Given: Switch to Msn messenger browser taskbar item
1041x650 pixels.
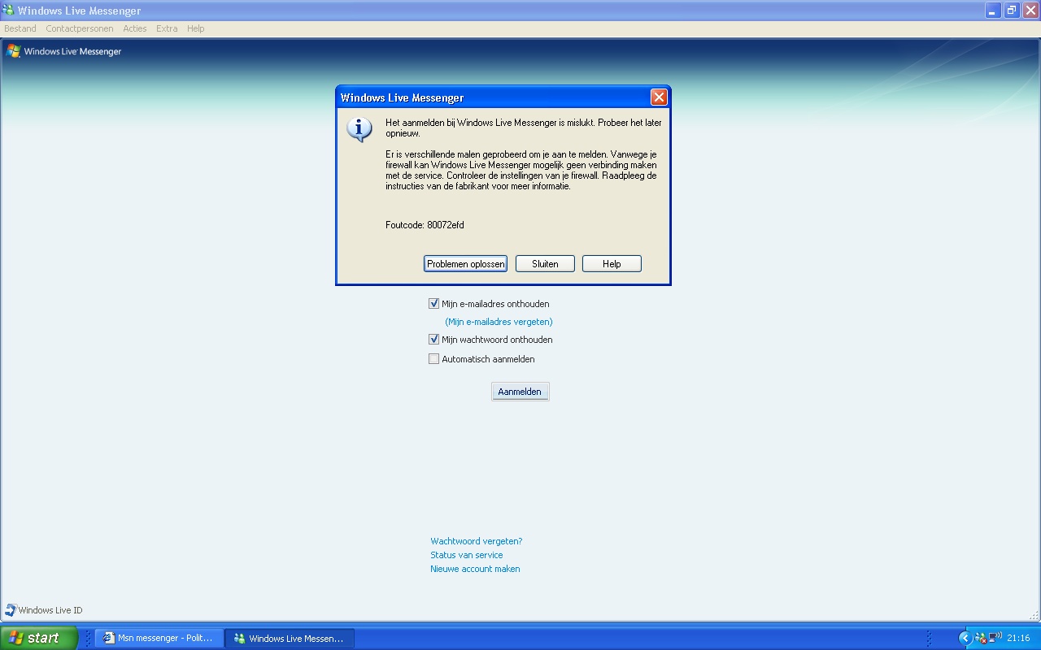Looking at the screenshot, I should point(158,638).
